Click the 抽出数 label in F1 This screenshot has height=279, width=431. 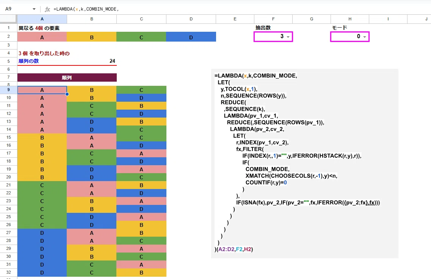tap(263, 28)
